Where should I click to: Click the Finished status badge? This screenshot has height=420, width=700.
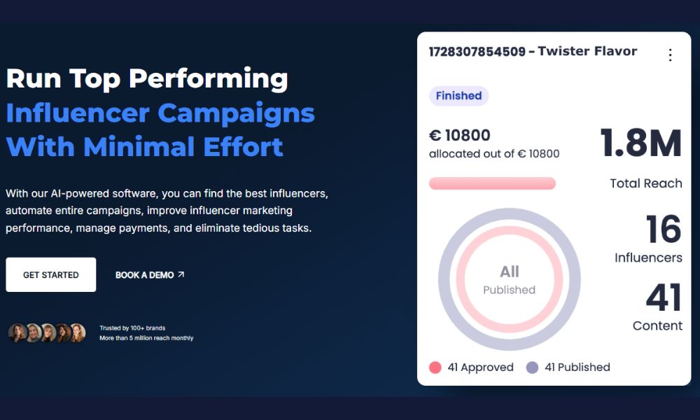click(458, 96)
